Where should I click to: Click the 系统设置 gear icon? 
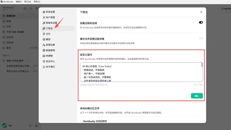[x=44, y=12]
